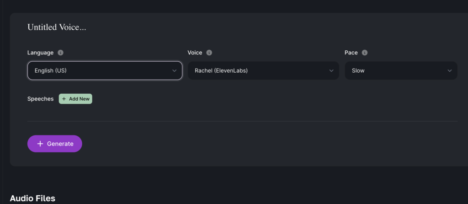Click the Language label text

click(x=41, y=53)
